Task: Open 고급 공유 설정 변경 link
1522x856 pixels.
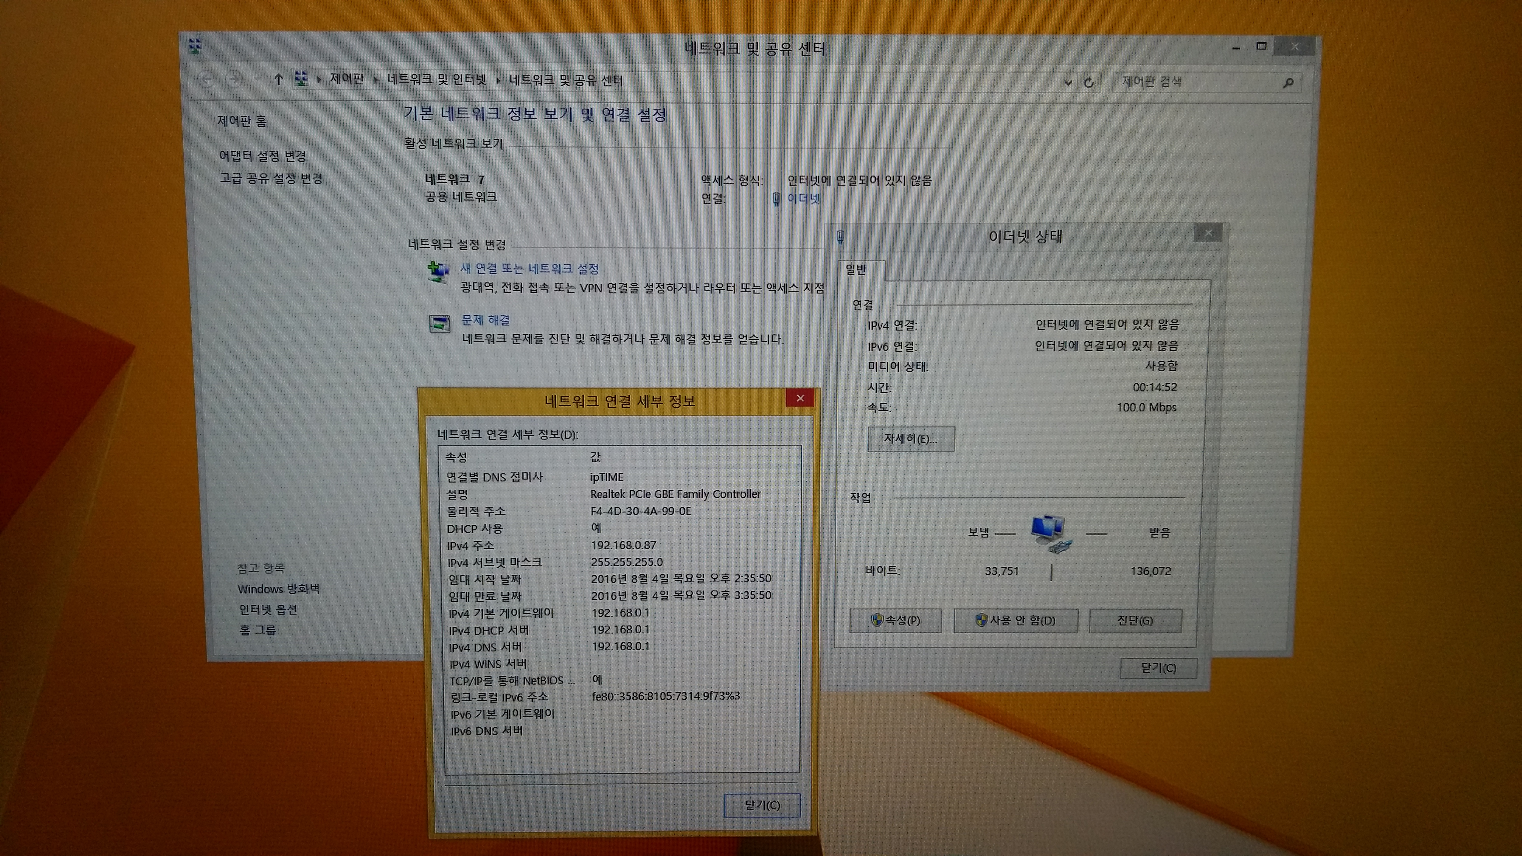Action: tap(271, 178)
